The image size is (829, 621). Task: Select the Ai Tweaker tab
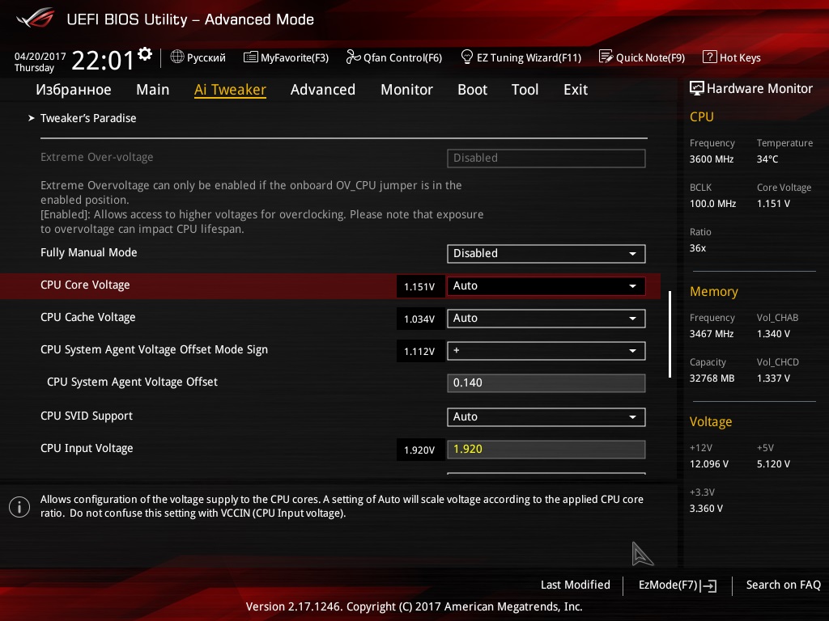tap(230, 90)
